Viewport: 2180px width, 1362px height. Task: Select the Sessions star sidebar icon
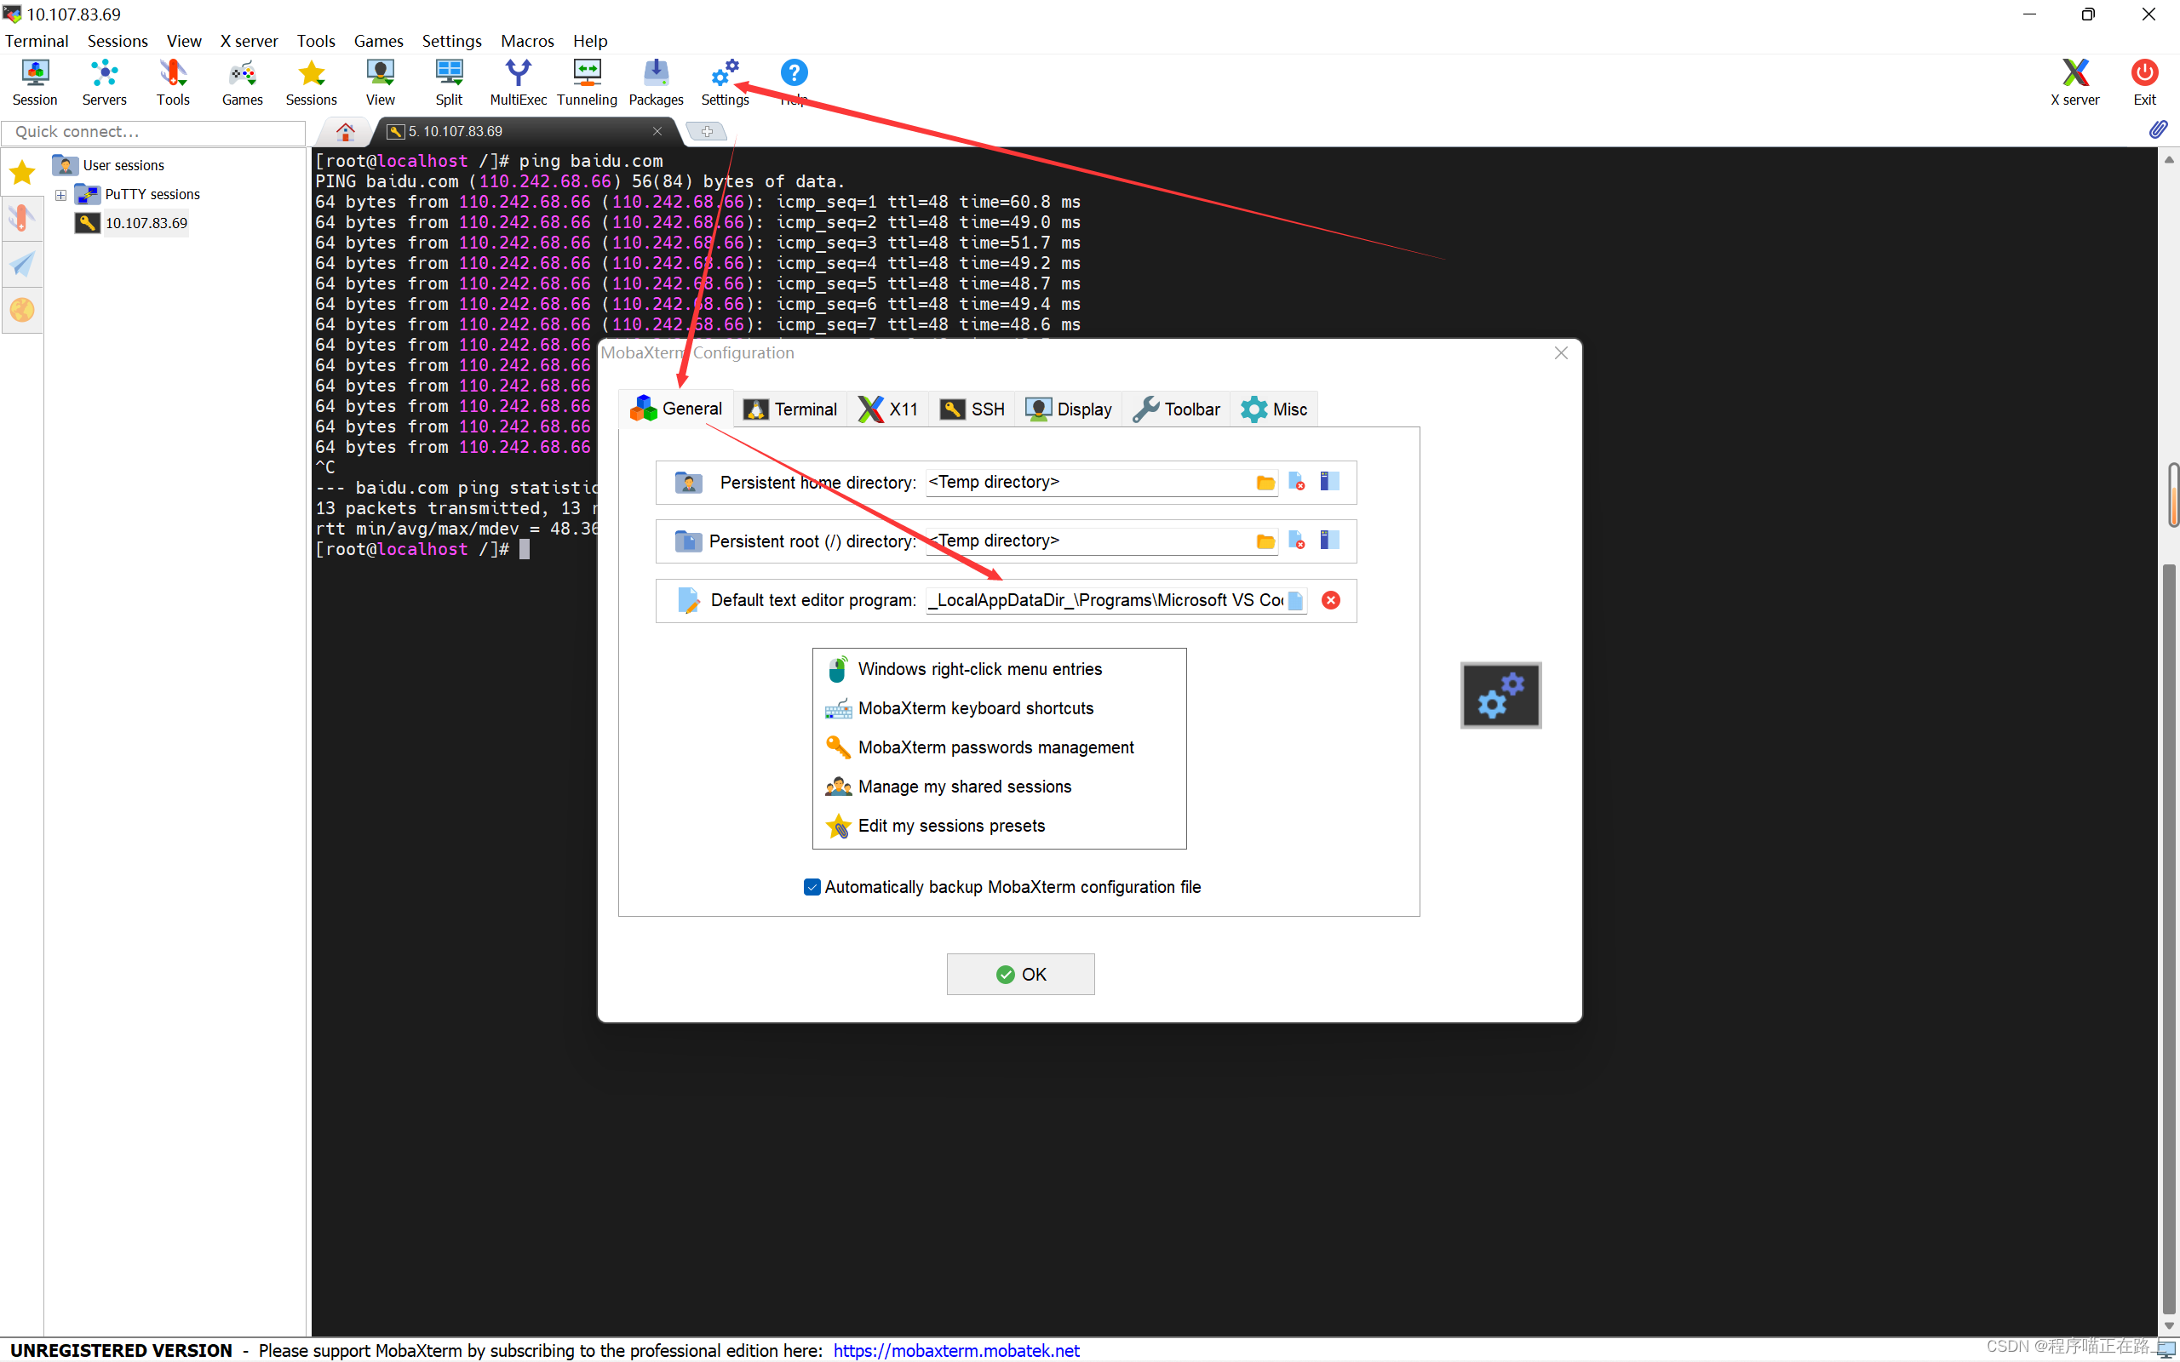click(21, 171)
